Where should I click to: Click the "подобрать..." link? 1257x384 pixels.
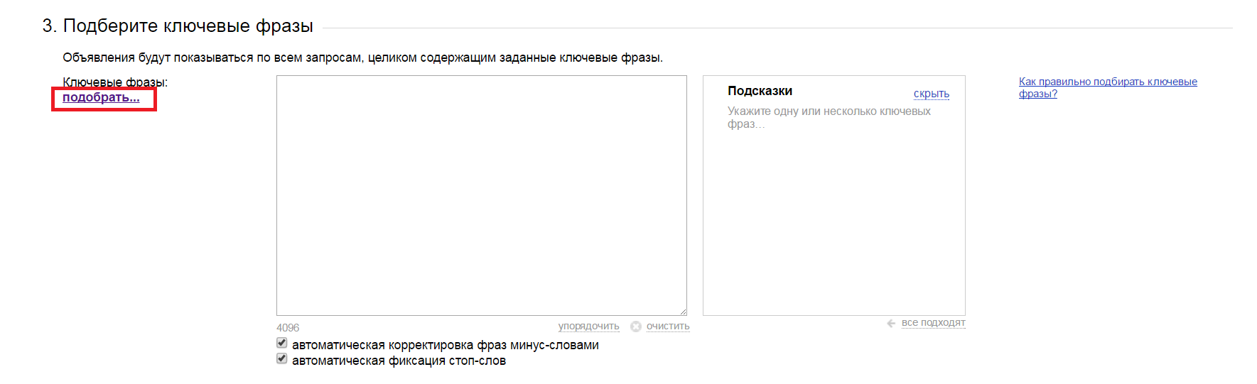(101, 98)
